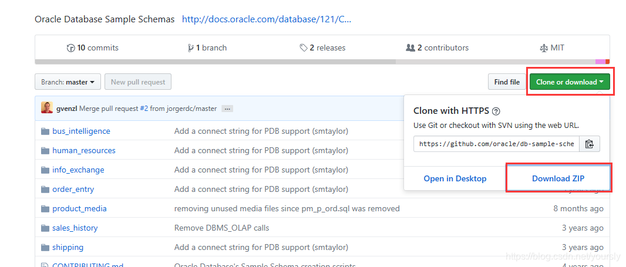The image size is (626, 267).
Task: Open the help icon beside Clone with HTTPS
Action: click(496, 111)
